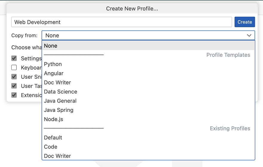263x167 pixels.
Task: Enable the unchecked Keyboard Shortcuts checkbox
Action: 14,67
